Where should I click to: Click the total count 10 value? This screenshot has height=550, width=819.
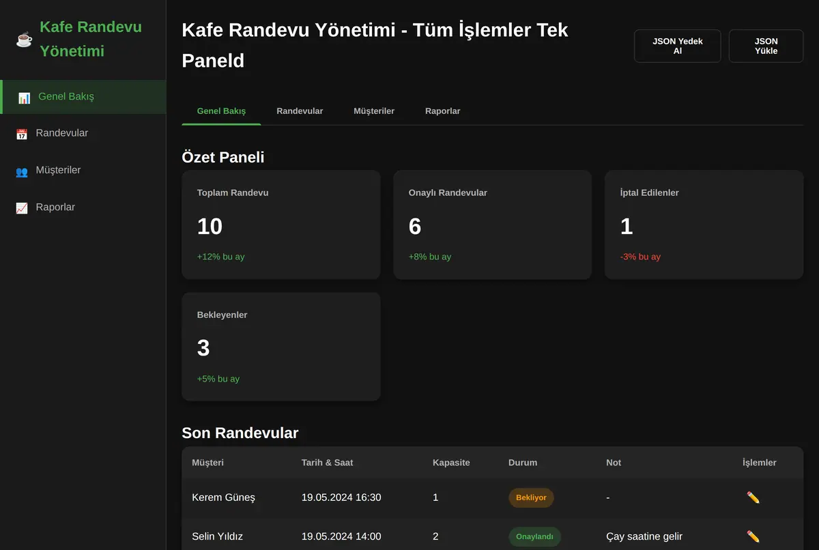pos(210,227)
